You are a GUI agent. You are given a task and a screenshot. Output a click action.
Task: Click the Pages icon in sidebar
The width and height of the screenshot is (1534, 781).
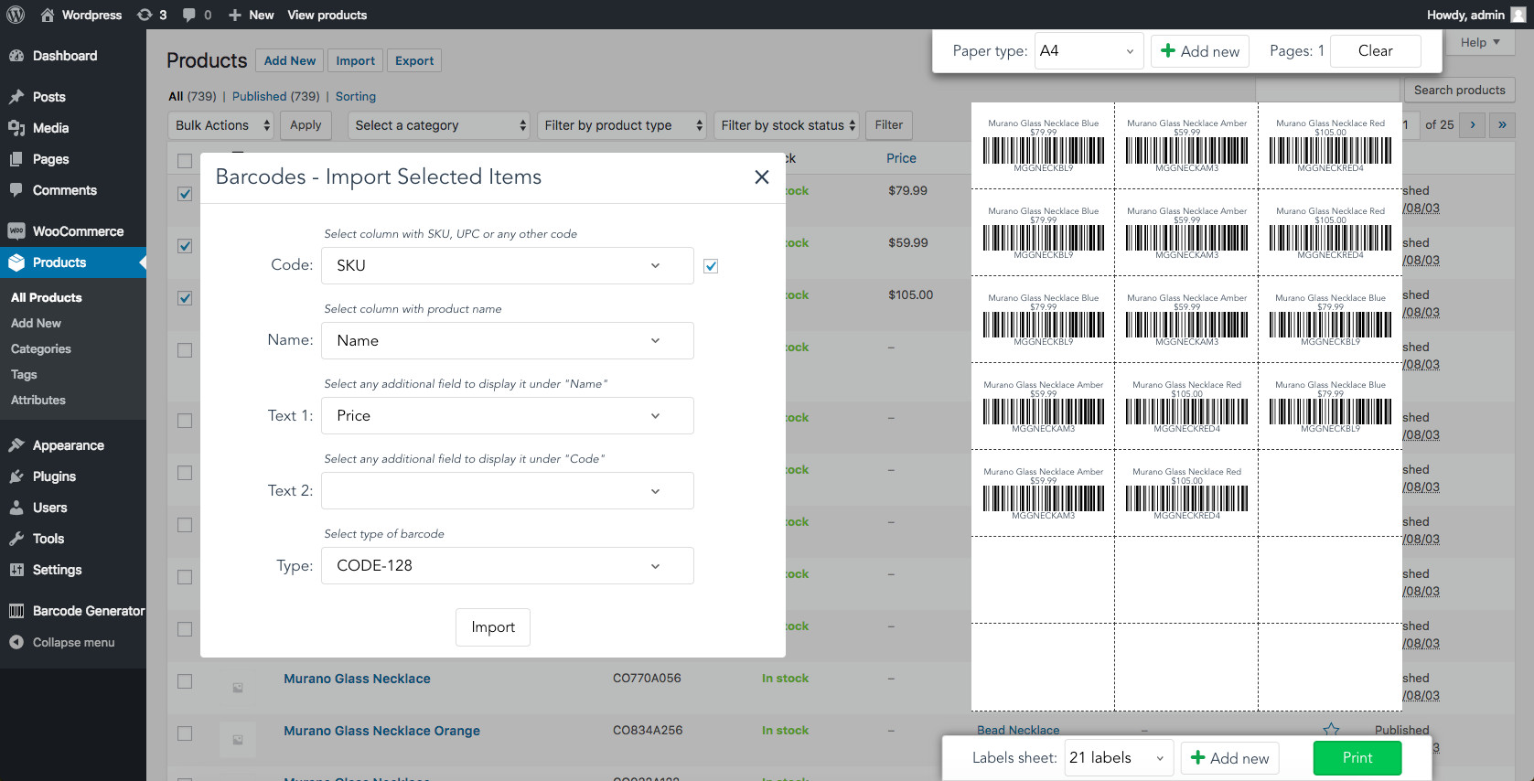[16, 159]
